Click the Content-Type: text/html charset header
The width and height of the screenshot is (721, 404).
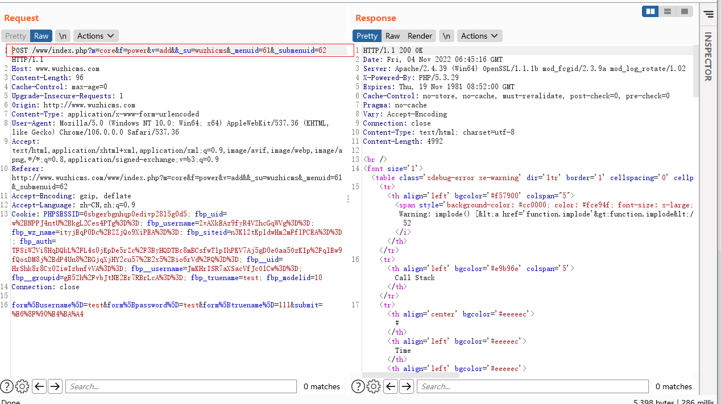pos(438,132)
